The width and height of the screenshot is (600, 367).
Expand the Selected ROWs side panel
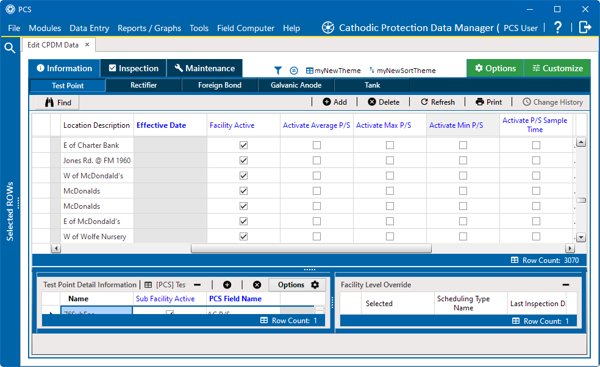point(10,211)
